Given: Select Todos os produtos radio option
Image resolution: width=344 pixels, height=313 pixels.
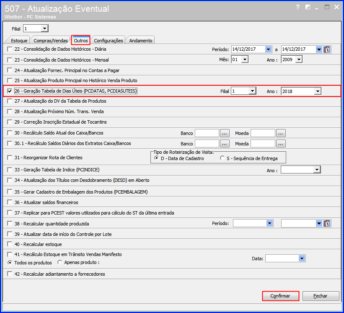Looking at the screenshot, I should point(10,262).
